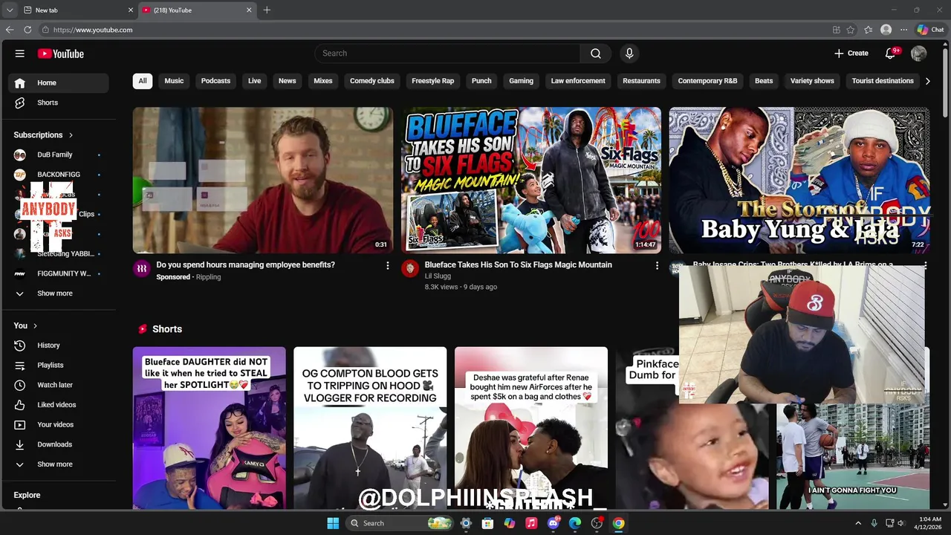The image size is (951, 535).
Task: Click browser back arrow
Action: tap(10, 30)
